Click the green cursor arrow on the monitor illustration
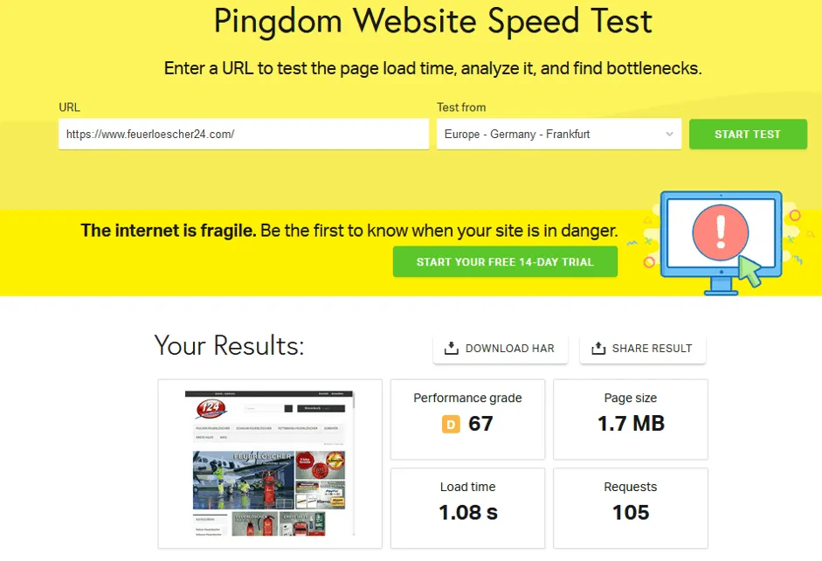 749,270
